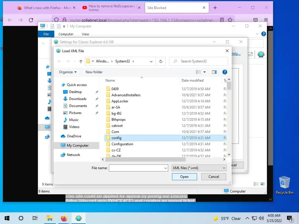This screenshot has width=299, height=224.
Task: Select the config folder
Action: (166, 138)
